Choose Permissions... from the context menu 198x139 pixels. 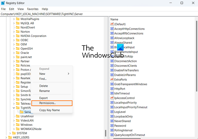(x=52, y=103)
